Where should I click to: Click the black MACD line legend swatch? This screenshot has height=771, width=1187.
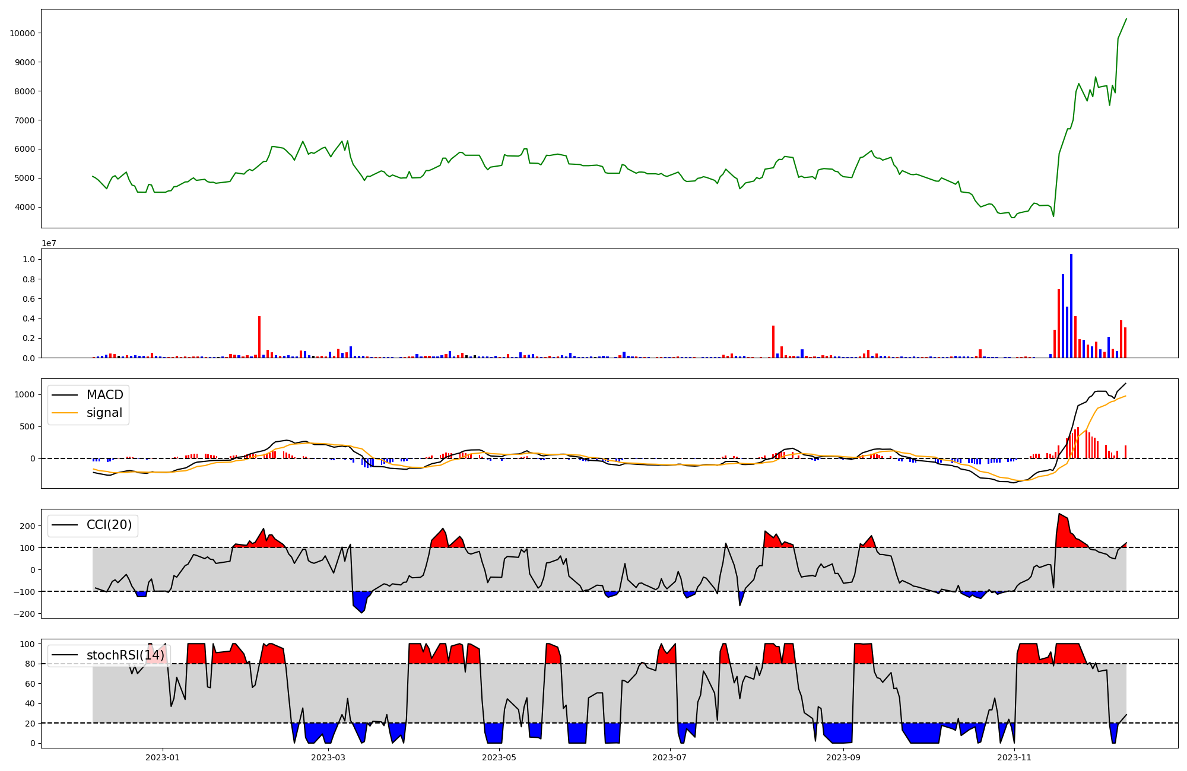(x=65, y=395)
